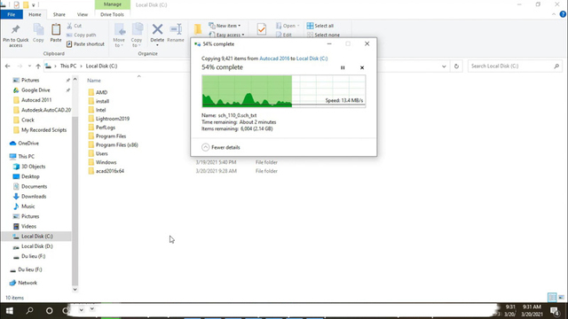Screen dimensions: 568x319
Task: Open Windows Start menu
Action: [10, 311]
